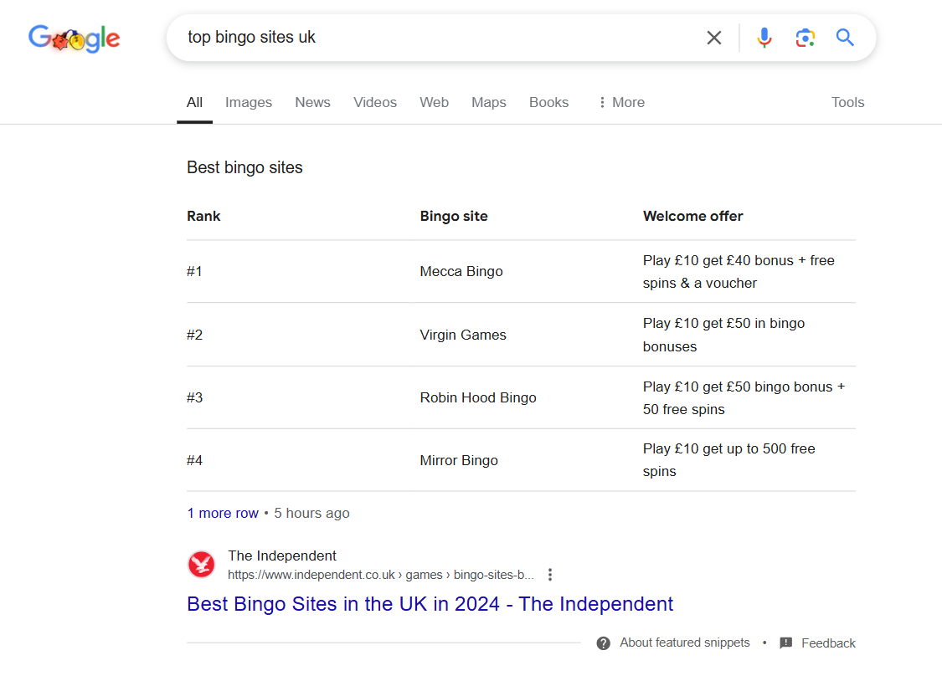The width and height of the screenshot is (942, 681).
Task: Switch to Images tab
Action: (x=249, y=103)
